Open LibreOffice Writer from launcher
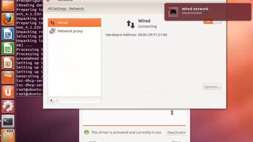 [8, 34]
